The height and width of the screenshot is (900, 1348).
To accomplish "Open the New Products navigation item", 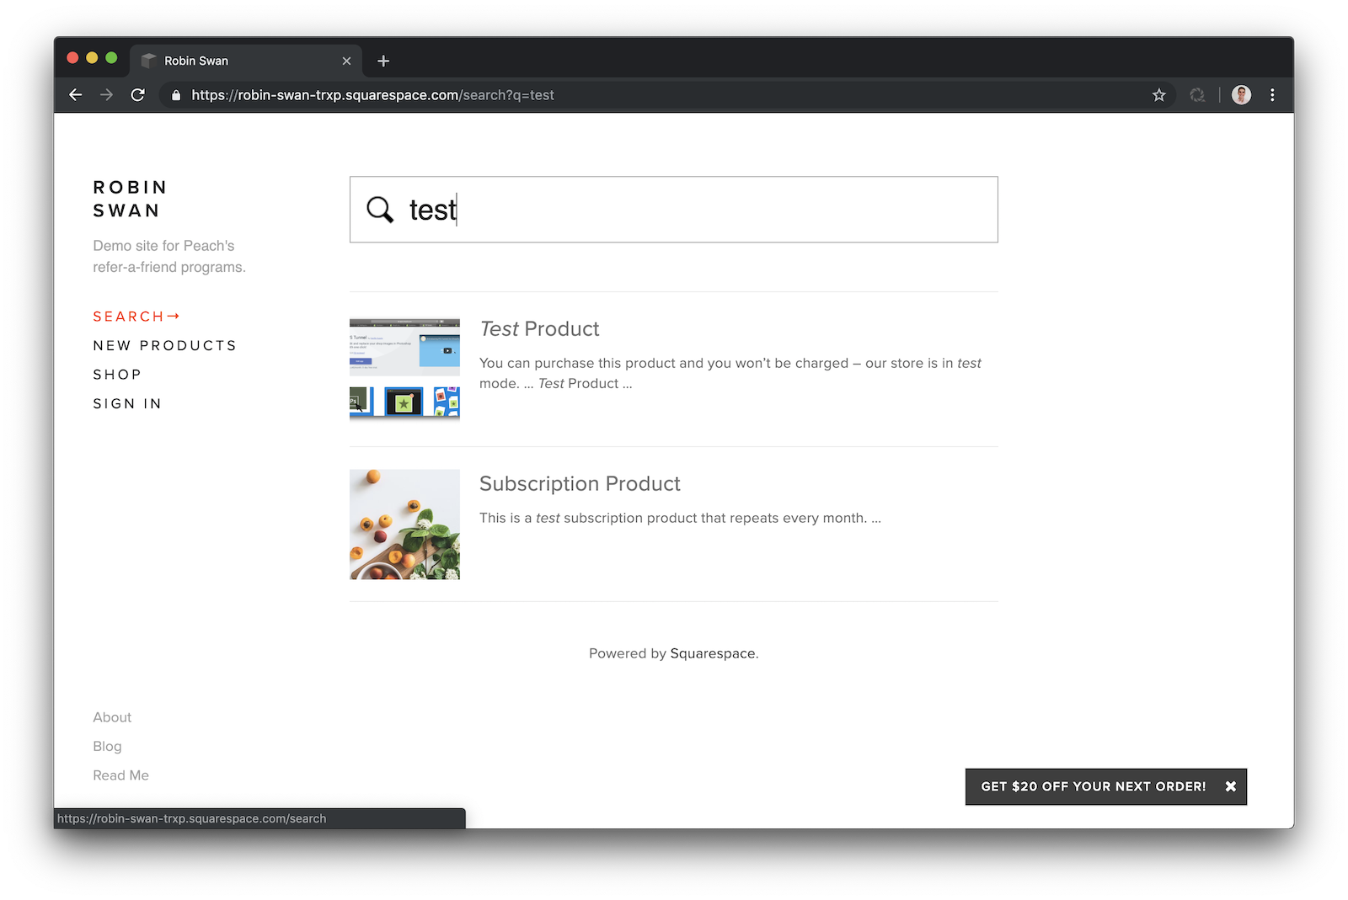I will click(165, 346).
